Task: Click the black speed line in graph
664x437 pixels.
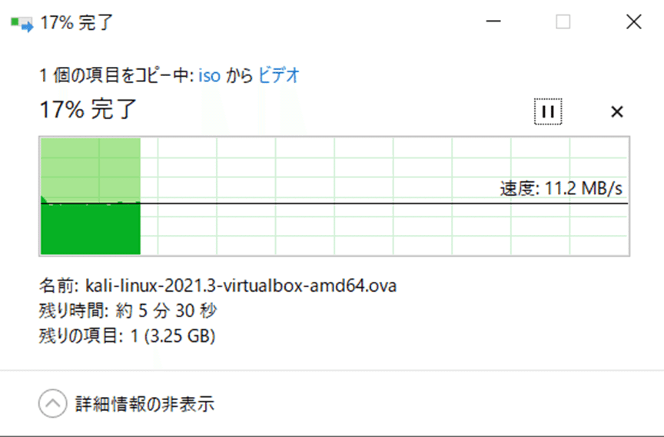Action: click(x=334, y=204)
